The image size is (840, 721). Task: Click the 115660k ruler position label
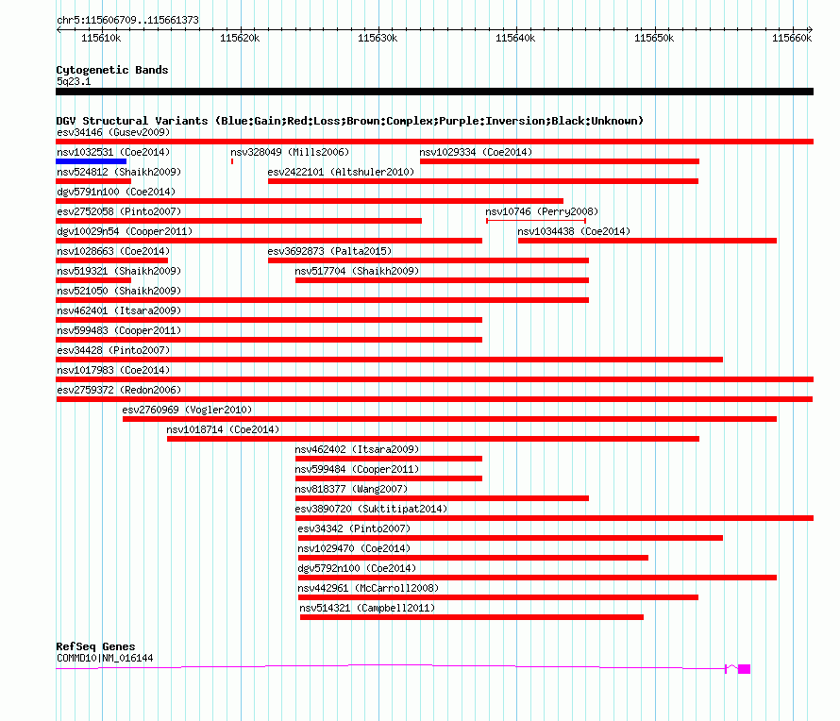[792, 38]
